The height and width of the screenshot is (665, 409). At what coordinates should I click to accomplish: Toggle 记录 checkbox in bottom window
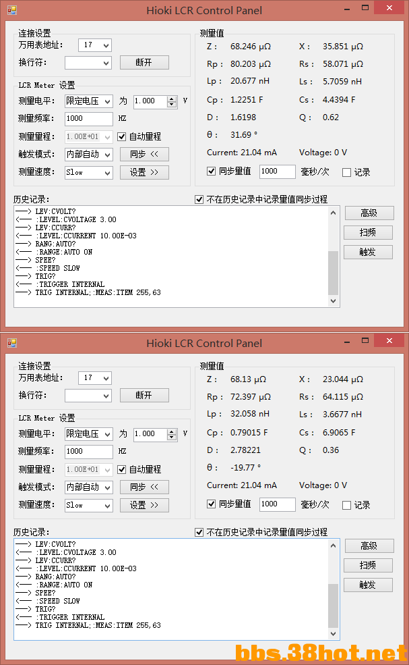tap(346, 506)
